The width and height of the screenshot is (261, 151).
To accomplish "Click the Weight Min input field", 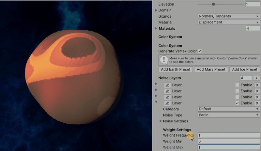I will [229, 142].
